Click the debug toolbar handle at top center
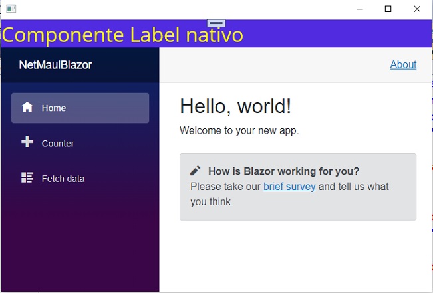433x293 pixels. [x=216, y=23]
